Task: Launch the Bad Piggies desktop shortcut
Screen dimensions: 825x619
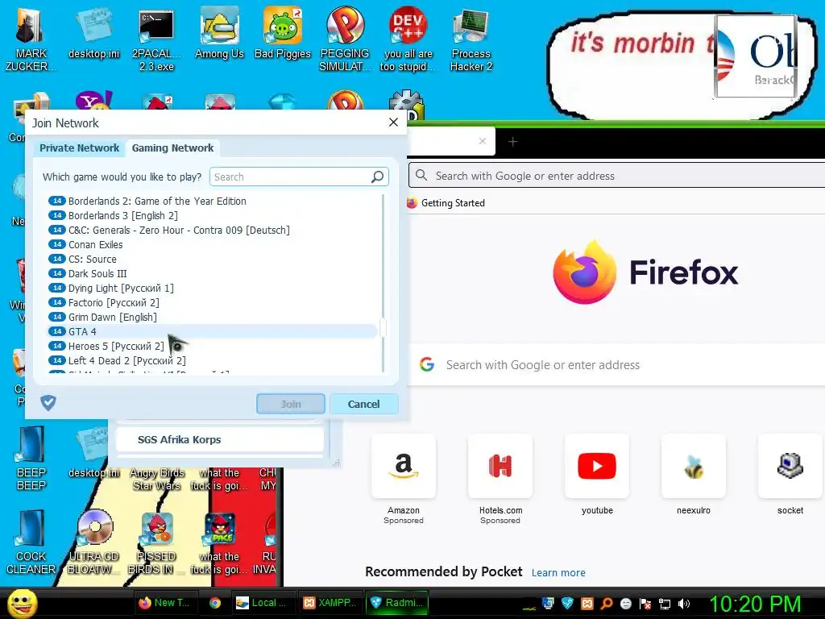Action: point(283,32)
